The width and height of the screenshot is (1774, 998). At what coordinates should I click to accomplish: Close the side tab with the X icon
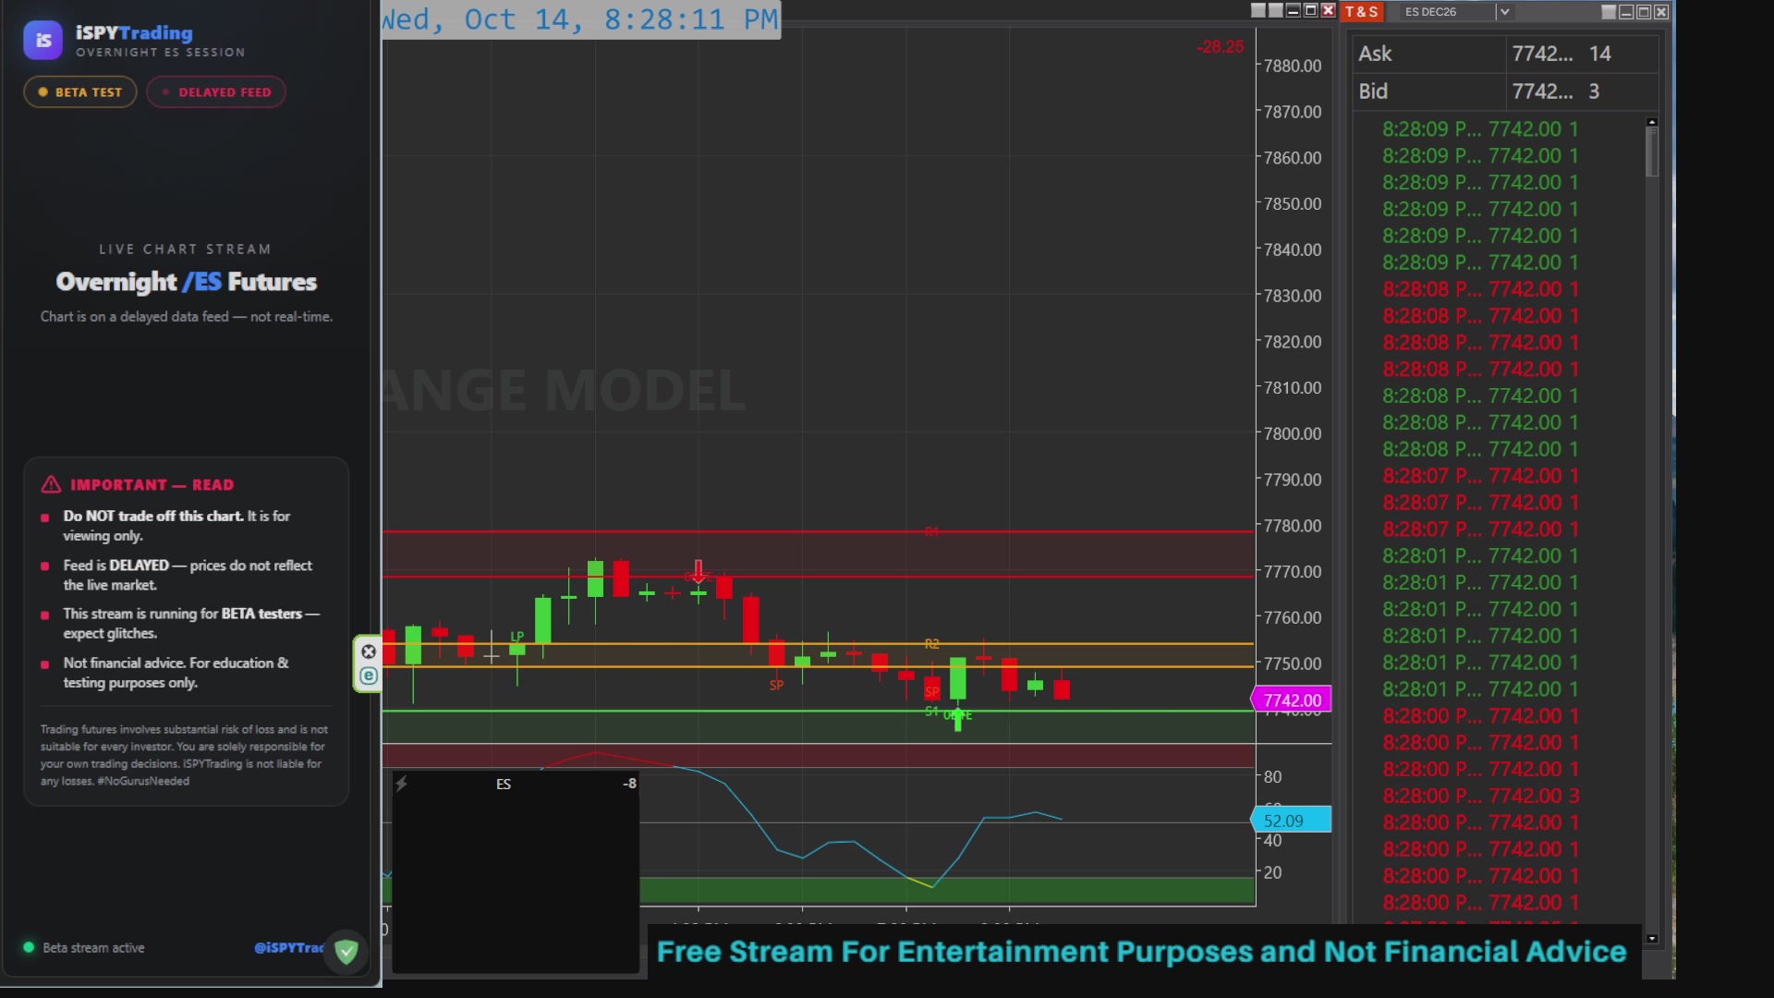tap(369, 651)
